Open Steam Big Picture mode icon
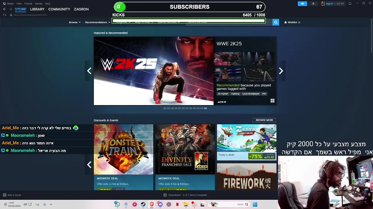The image size is (373, 209). [350, 3]
